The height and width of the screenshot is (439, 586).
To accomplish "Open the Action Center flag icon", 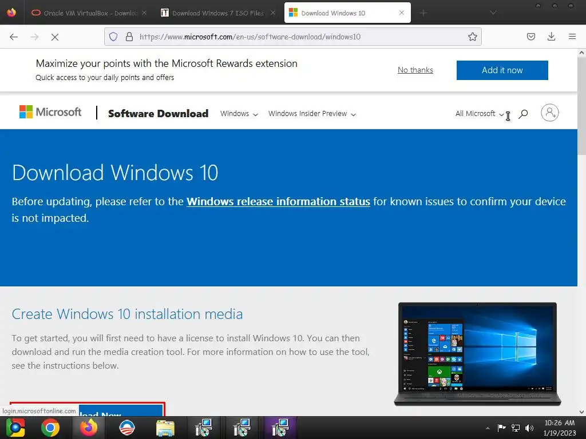I will pos(501,428).
